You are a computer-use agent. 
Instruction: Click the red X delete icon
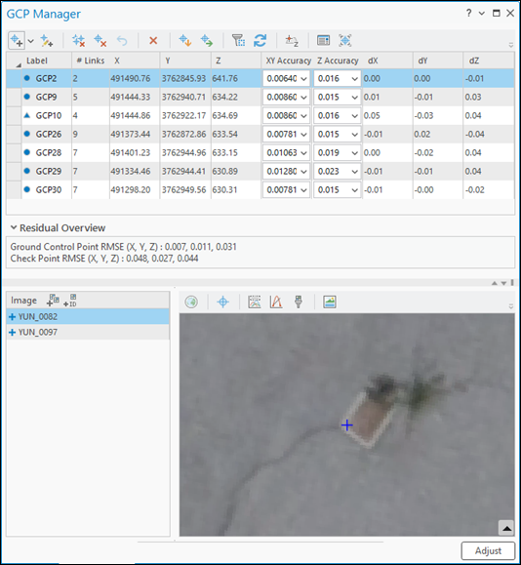153,40
